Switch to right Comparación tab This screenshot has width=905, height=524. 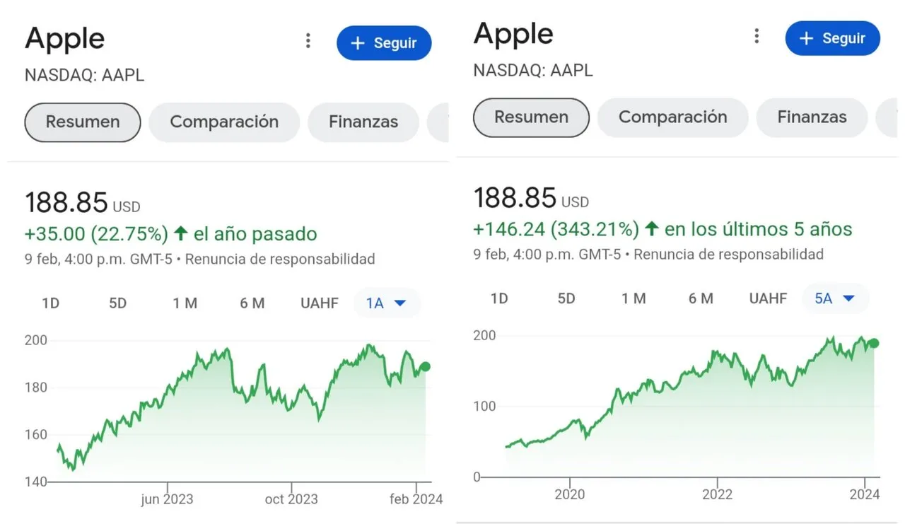coord(673,117)
